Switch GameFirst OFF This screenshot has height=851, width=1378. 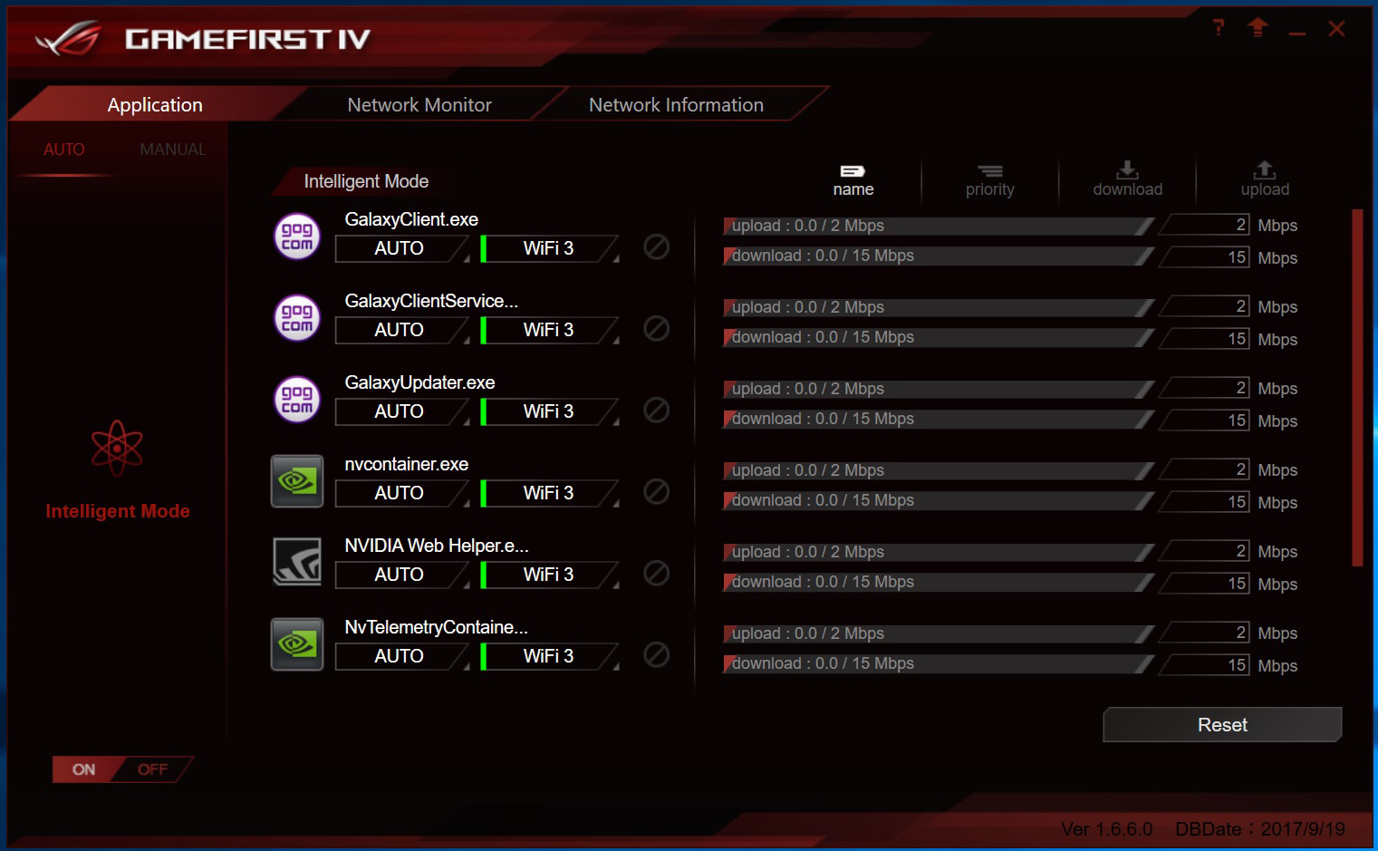[x=153, y=769]
